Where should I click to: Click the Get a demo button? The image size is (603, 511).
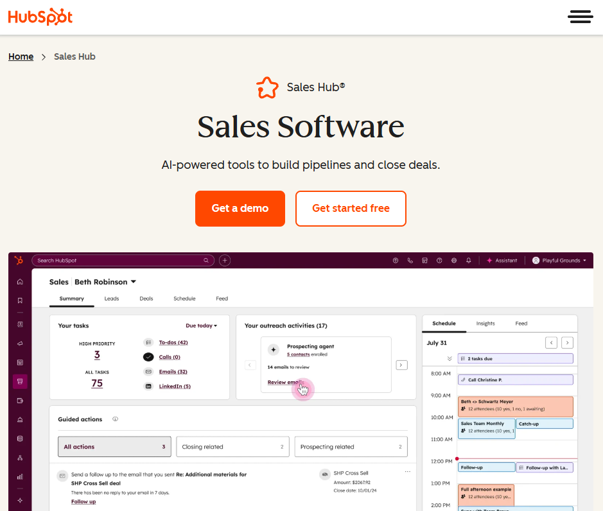point(240,209)
